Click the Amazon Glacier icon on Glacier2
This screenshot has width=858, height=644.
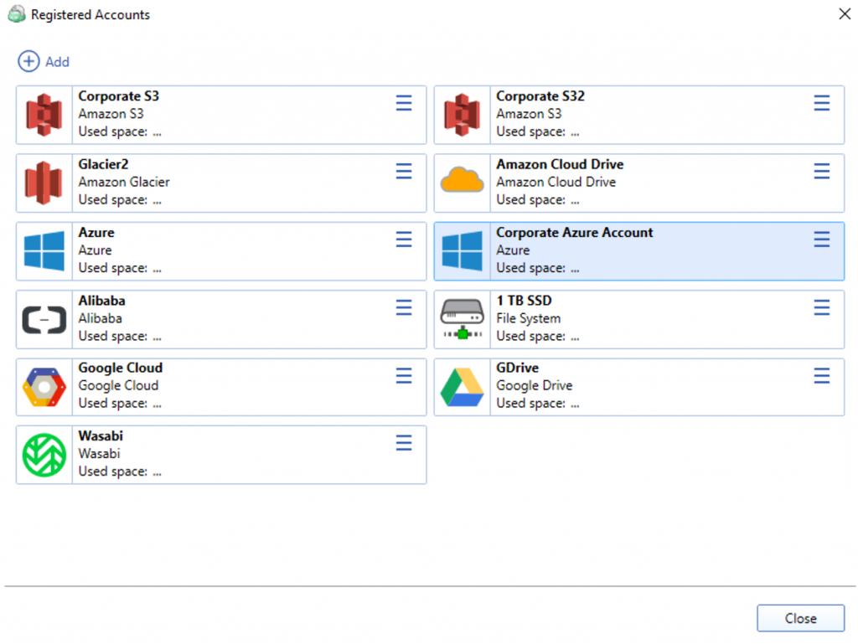pos(44,183)
